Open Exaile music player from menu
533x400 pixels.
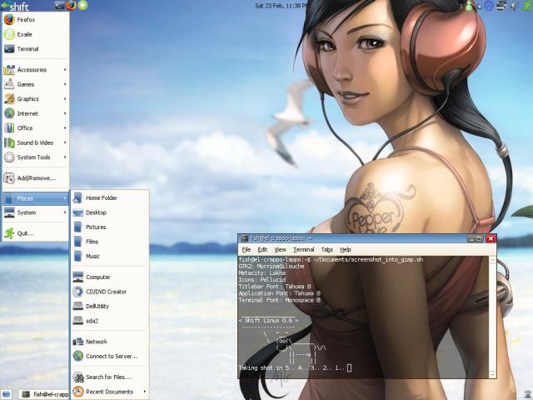[36, 34]
